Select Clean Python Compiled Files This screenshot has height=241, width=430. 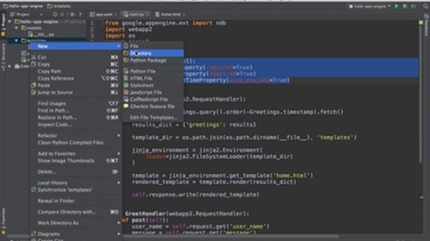click(76, 143)
